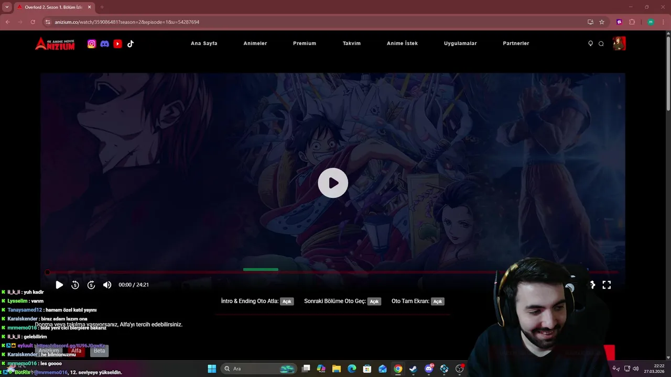The height and width of the screenshot is (377, 671).
Task: Toggle İntro & Ending Oto Atla Açık
Action: click(x=287, y=302)
